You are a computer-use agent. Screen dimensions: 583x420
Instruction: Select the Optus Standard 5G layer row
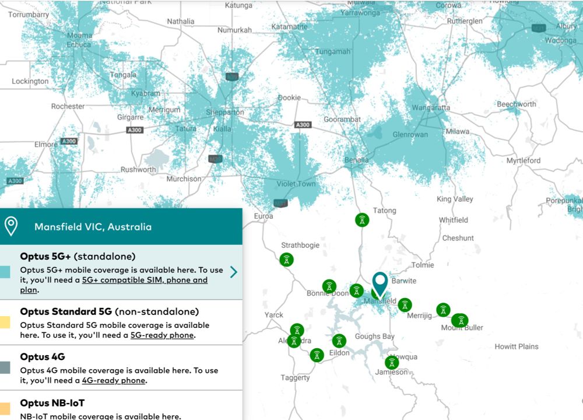click(121, 323)
